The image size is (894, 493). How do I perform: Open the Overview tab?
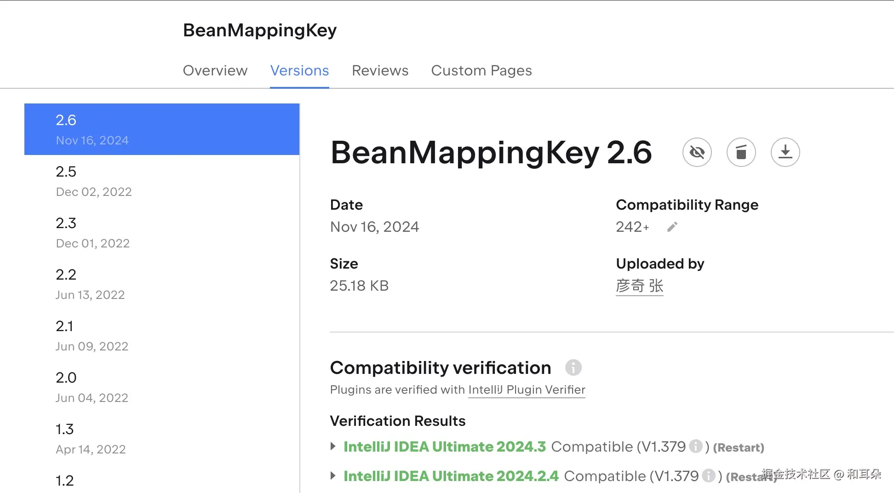(x=215, y=70)
